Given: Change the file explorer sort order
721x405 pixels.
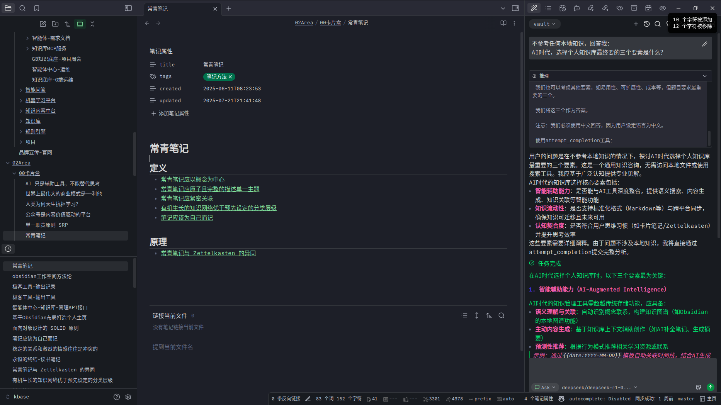Looking at the screenshot, I should (x=68, y=24).
